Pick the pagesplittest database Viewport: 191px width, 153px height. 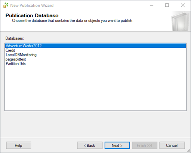tap(16, 59)
